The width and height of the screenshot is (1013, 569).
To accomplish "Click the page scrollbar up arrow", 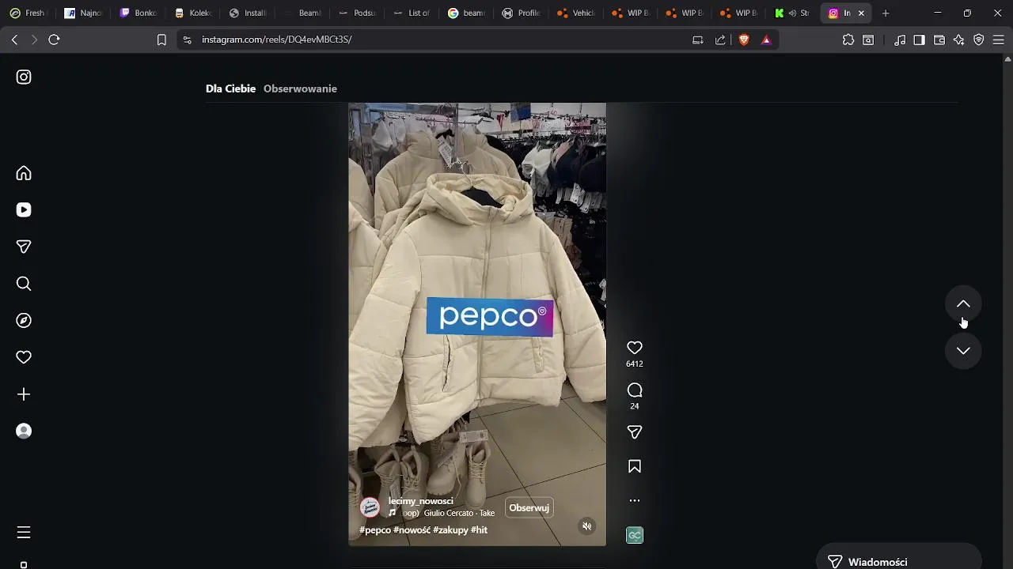I will point(1007,59).
